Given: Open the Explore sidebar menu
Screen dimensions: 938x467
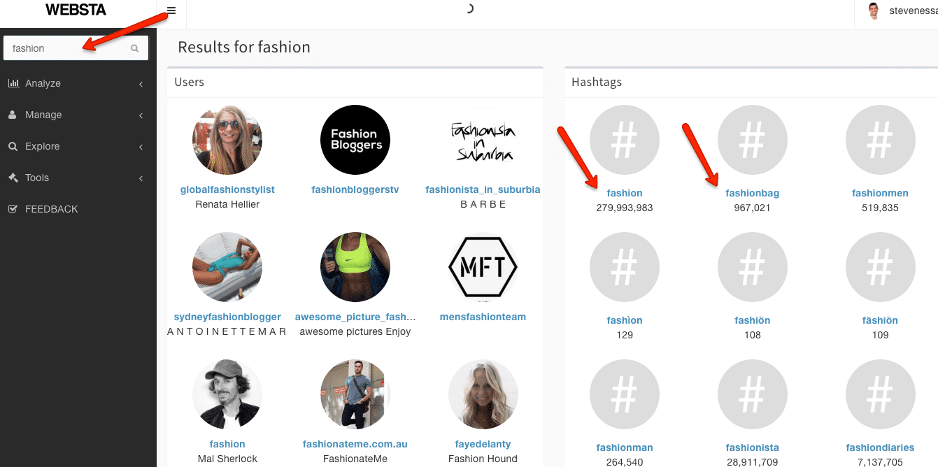Looking at the screenshot, I should coord(78,146).
